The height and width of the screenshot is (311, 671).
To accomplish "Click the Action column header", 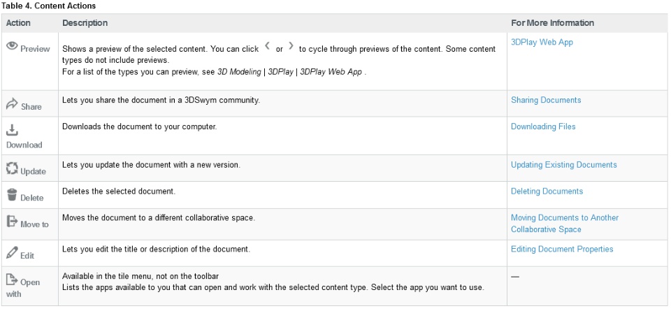I will [x=18, y=22].
